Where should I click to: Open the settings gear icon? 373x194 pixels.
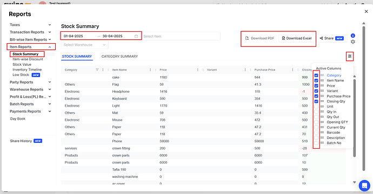(x=353, y=41)
